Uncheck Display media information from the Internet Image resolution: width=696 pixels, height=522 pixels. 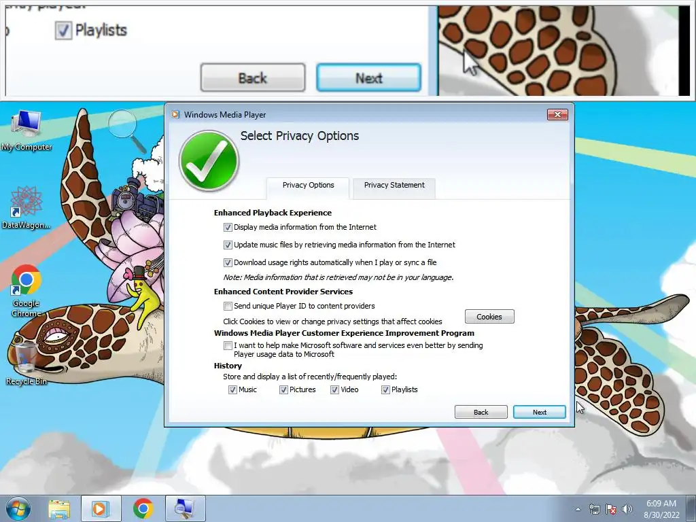(x=228, y=227)
